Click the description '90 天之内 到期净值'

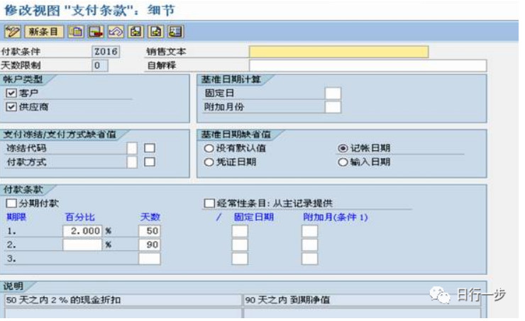[x=363, y=300]
